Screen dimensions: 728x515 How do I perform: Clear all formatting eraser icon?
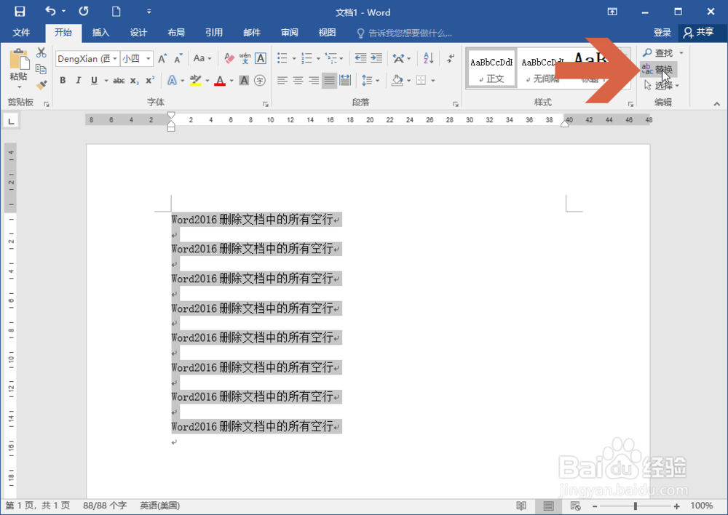click(229, 58)
